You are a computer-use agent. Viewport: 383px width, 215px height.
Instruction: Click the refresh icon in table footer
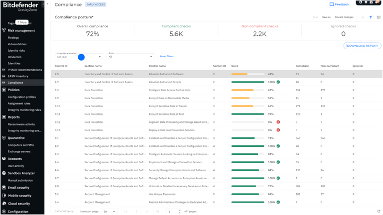[x=379, y=212]
